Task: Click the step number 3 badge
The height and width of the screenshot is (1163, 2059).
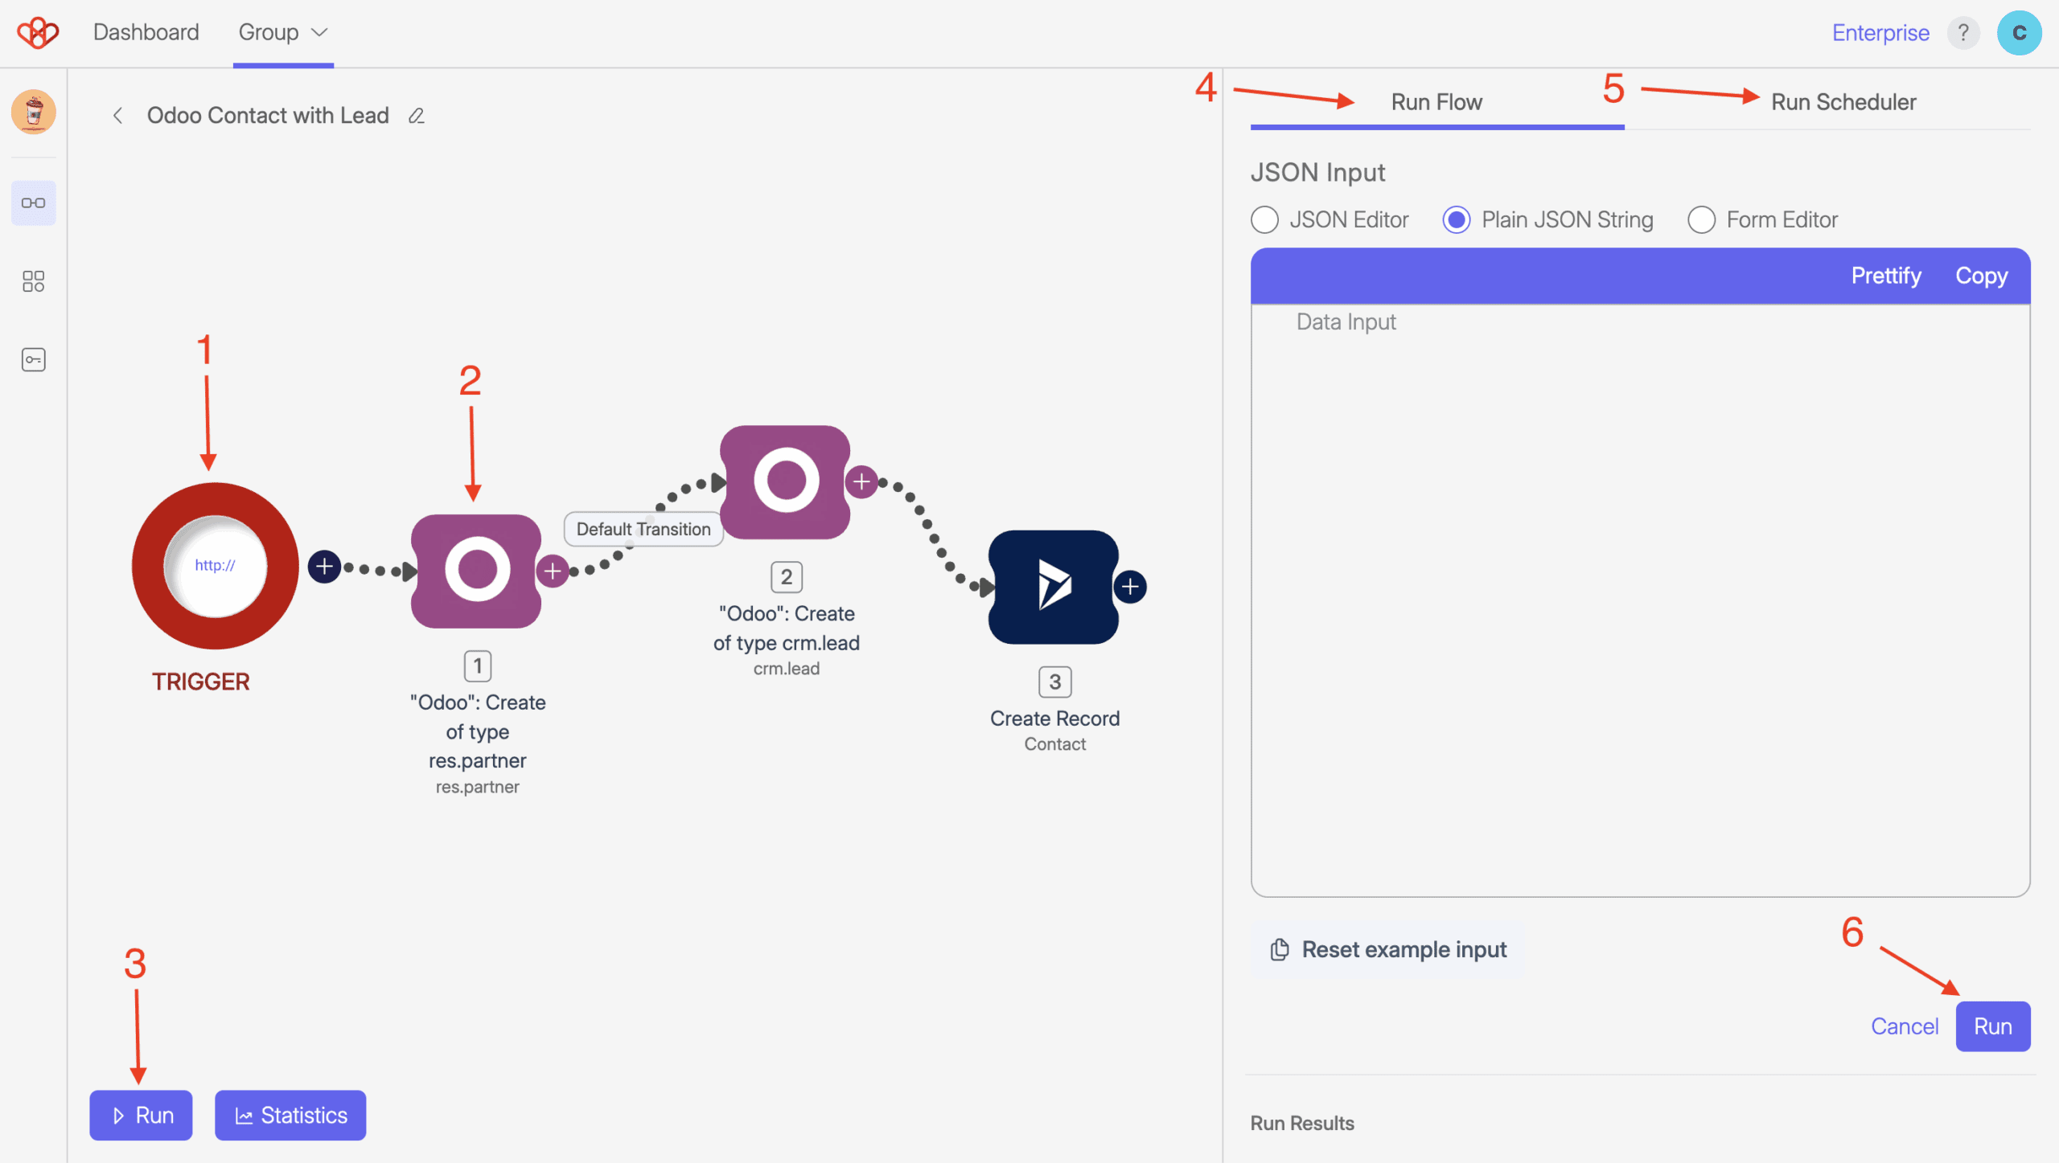Action: pyautogui.click(x=1055, y=682)
